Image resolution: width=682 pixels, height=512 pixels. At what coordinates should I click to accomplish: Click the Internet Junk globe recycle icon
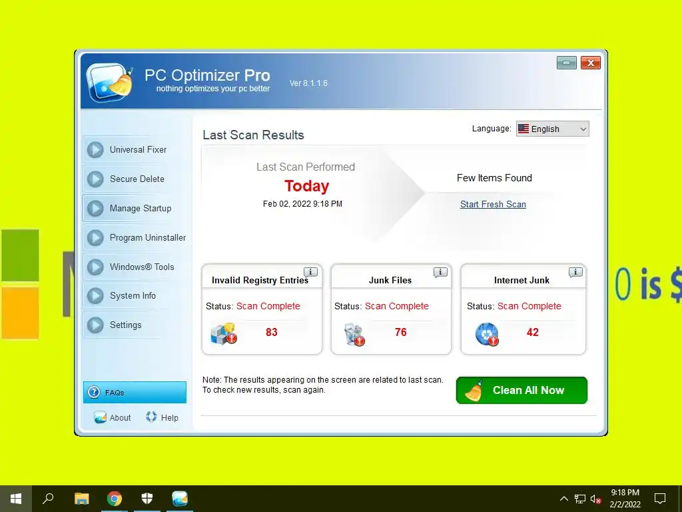(487, 334)
